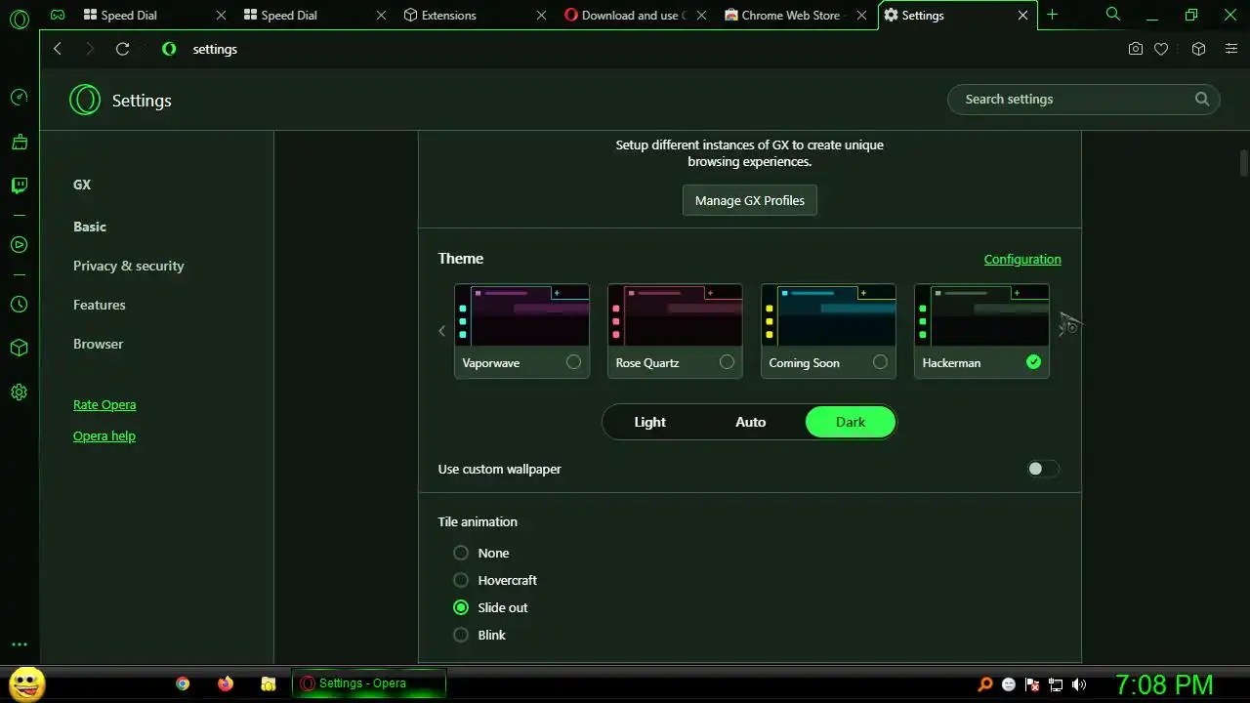Viewport: 1250px width, 703px height.
Task: Click the Settings gear in sidebar
Action: click(x=19, y=393)
